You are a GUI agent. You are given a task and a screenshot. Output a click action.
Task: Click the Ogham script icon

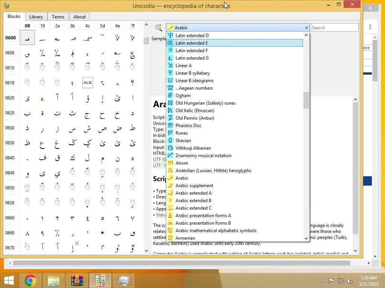[x=170, y=96]
